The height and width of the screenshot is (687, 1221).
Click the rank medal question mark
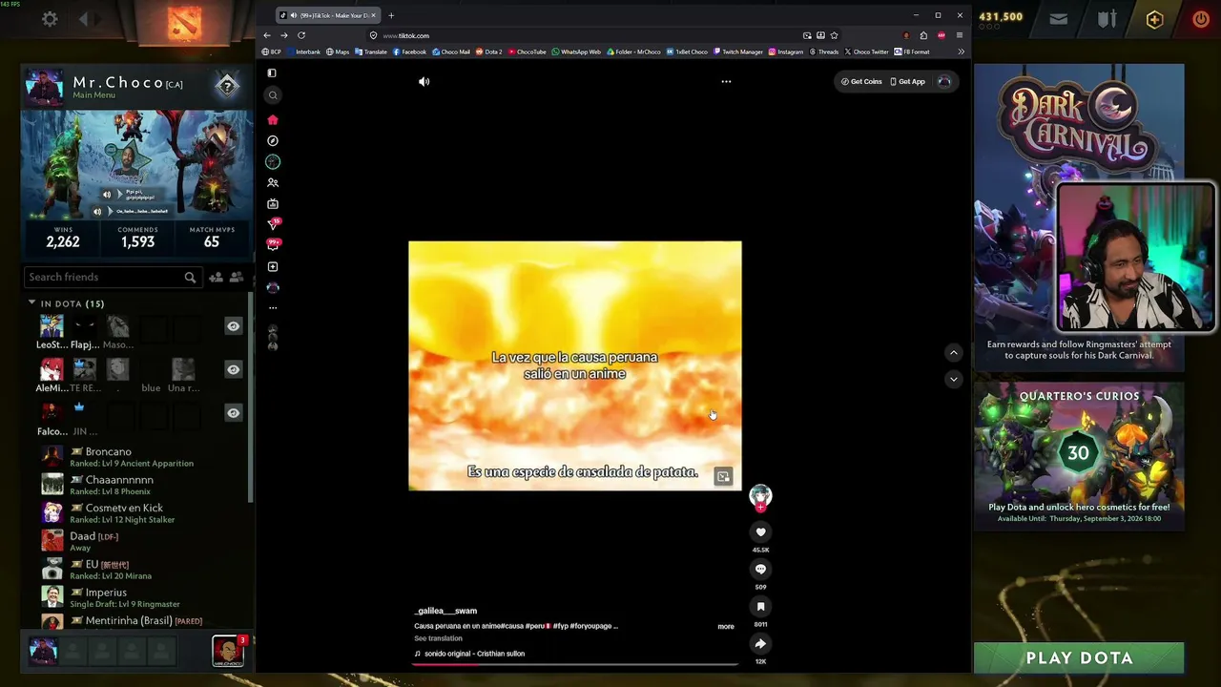pos(227,86)
